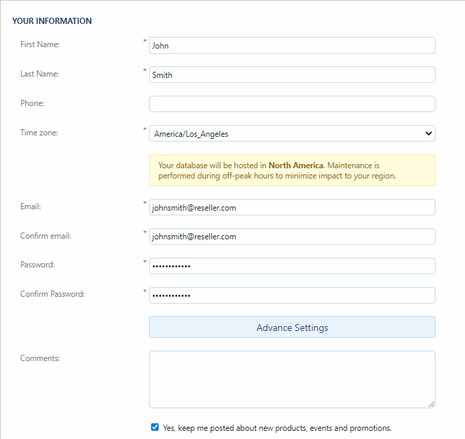Focus the Confirm email field

(x=292, y=237)
